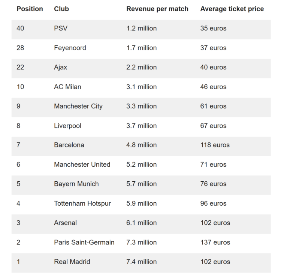
Task: Click Real Madrid's 7.4 million revenue
Action: pyautogui.click(x=142, y=262)
